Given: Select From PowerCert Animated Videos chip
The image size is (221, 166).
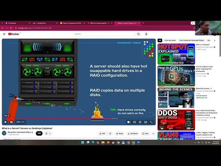Looking at the screenshot, I should pos(192,40).
